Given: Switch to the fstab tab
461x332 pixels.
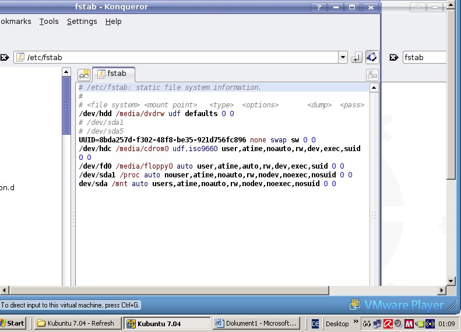Looking at the screenshot, I should [114, 74].
